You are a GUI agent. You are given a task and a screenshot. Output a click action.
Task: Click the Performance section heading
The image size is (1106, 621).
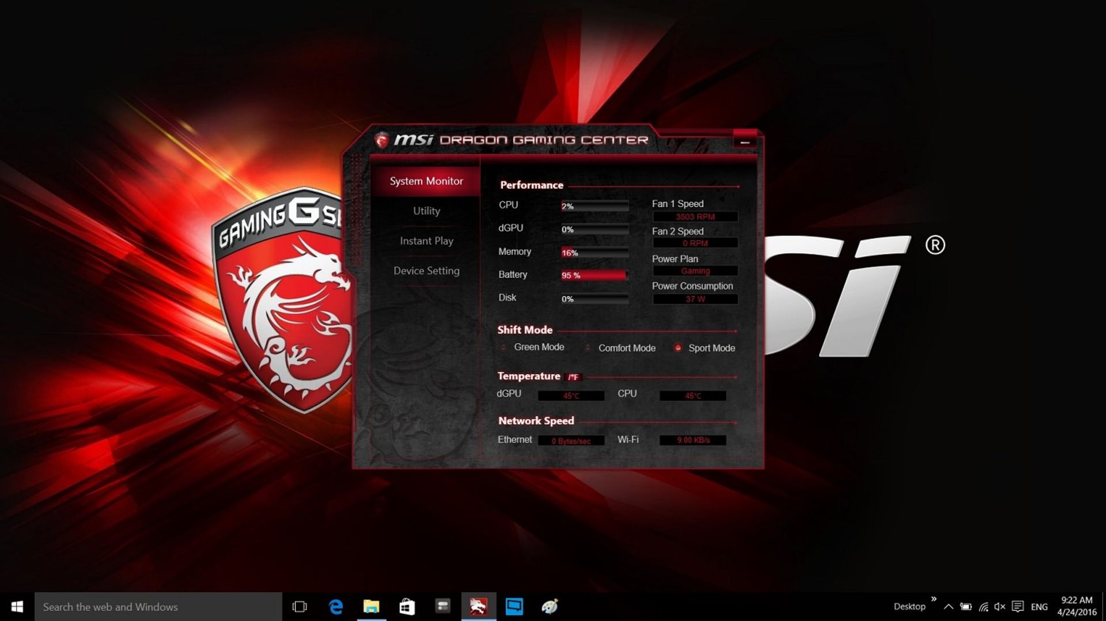tap(532, 185)
